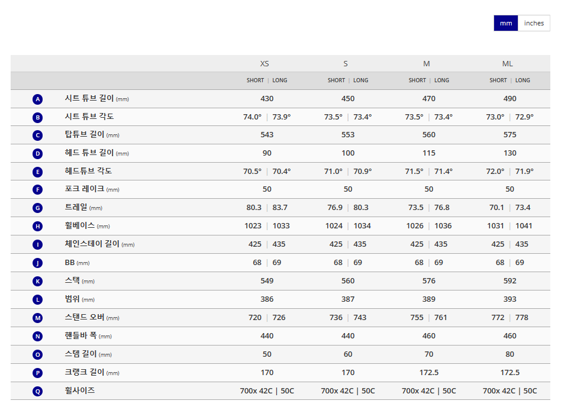Screen dimensions: 574x410
Task: Click the E head tube angle icon
Action: (x=37, y=172)
